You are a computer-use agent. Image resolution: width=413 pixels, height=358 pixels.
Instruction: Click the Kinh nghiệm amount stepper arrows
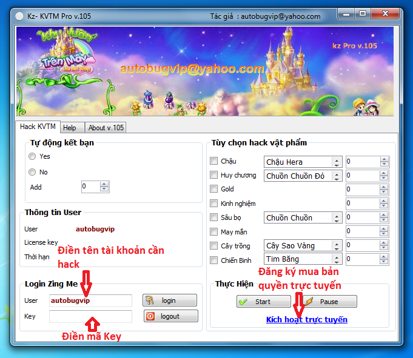pos(384,204)
